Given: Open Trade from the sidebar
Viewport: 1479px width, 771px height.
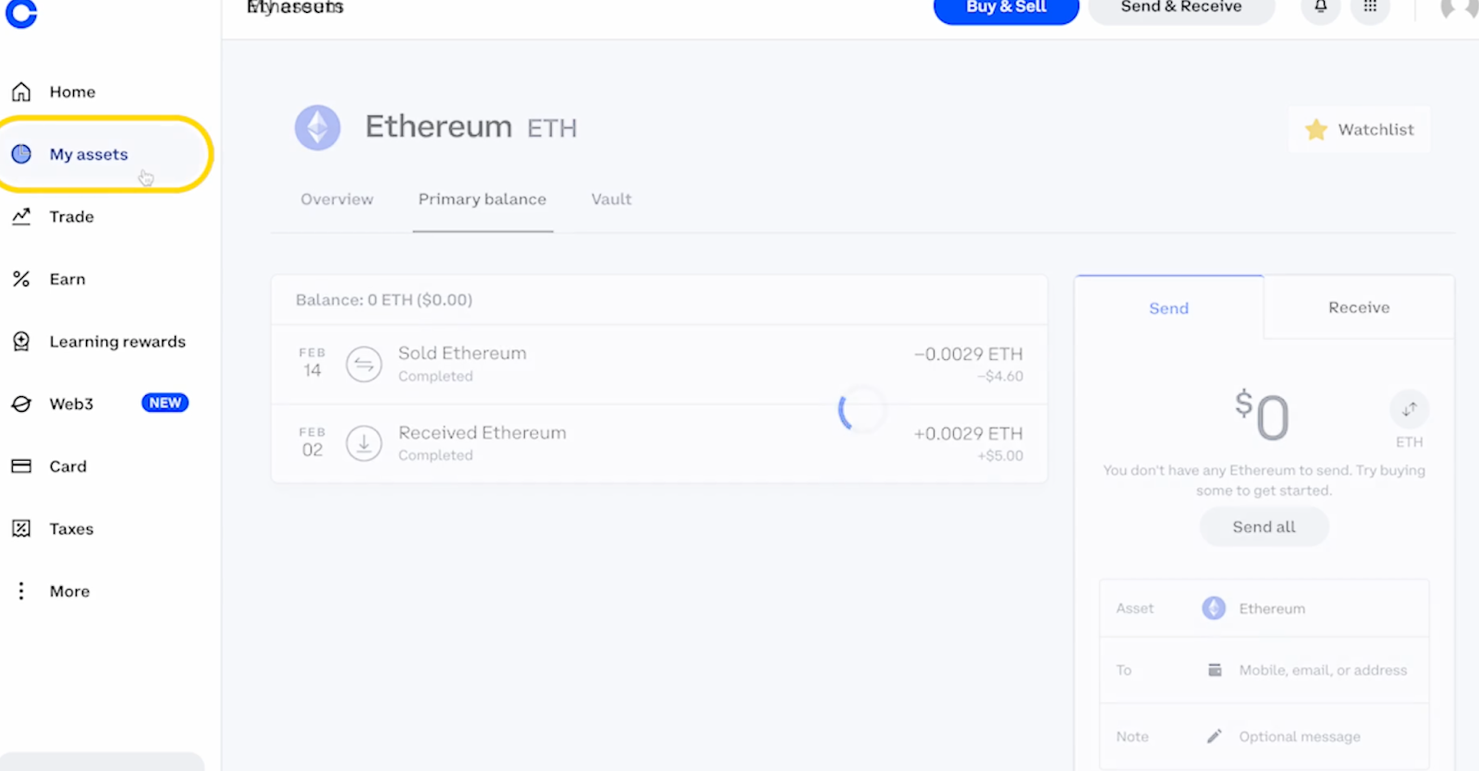Looking at the screenshot, I should tap(53, 216).
